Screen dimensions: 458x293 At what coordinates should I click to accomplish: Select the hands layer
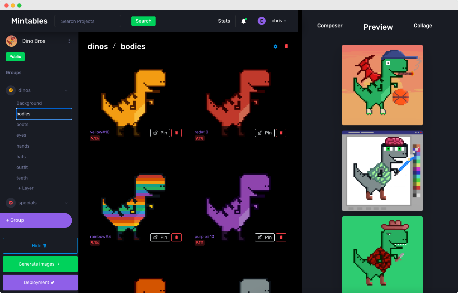click(x=23, y=146)
